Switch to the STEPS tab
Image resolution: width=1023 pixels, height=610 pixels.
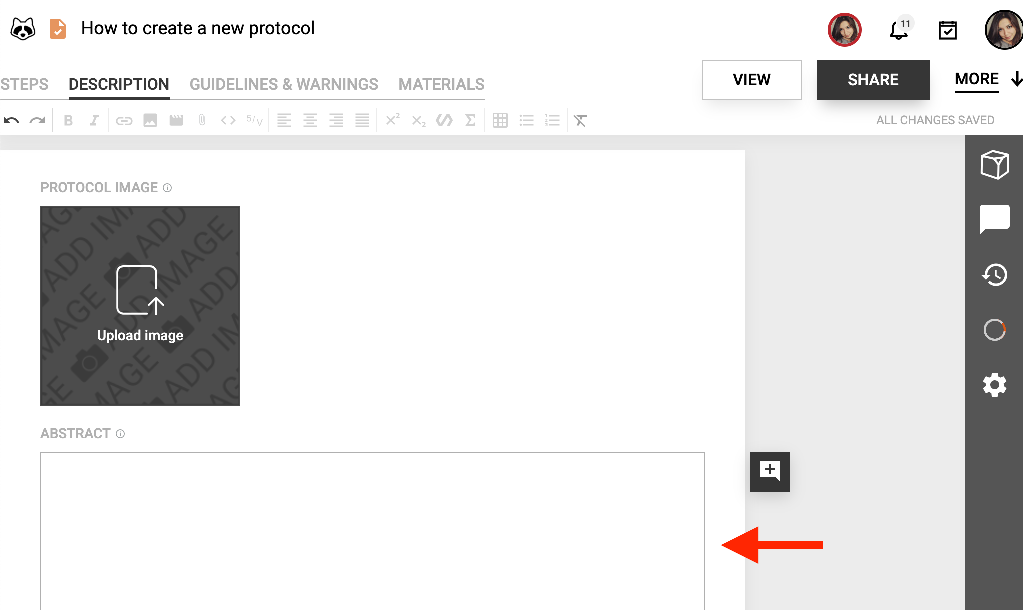[24, 84]
